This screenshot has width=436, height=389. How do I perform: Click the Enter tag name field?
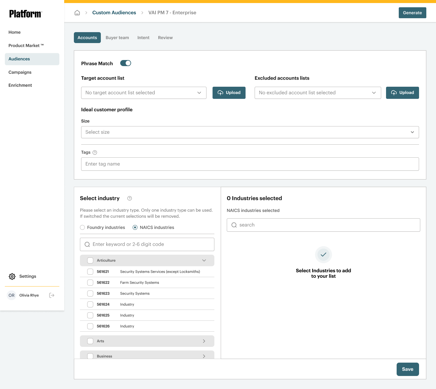pos(250,164)
